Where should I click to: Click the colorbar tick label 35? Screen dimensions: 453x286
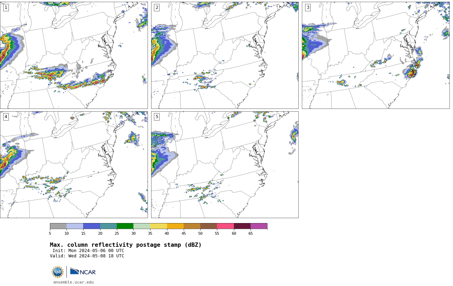[150, 233]
